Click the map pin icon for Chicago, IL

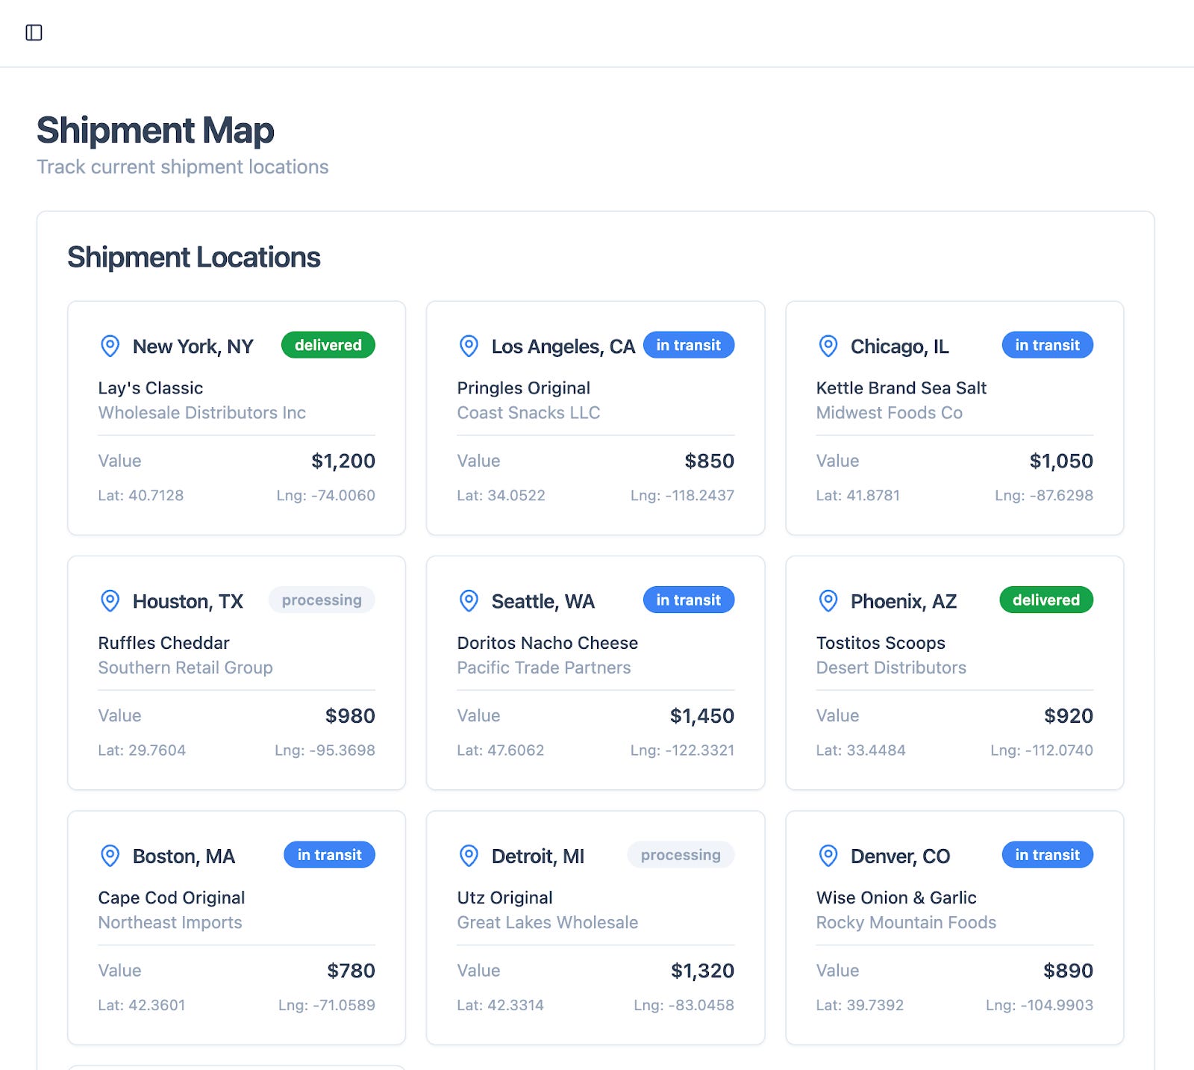(828, 346)
